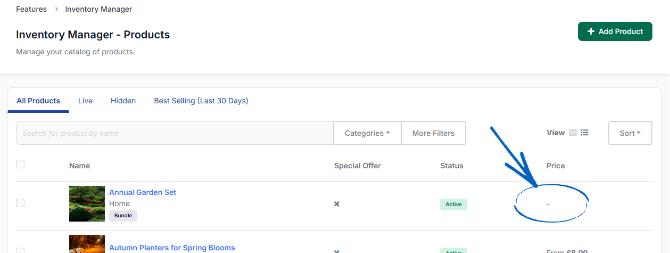670x253 pixels.
Task: Tick the select-all checkbox in table header
Action: click(20, 164)
